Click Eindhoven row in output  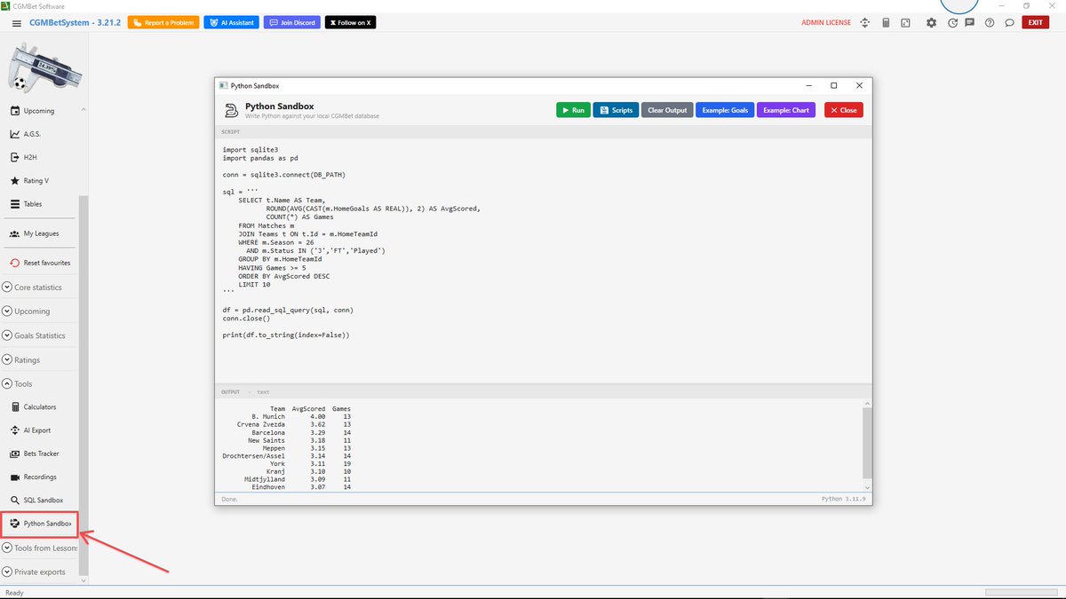286,487
